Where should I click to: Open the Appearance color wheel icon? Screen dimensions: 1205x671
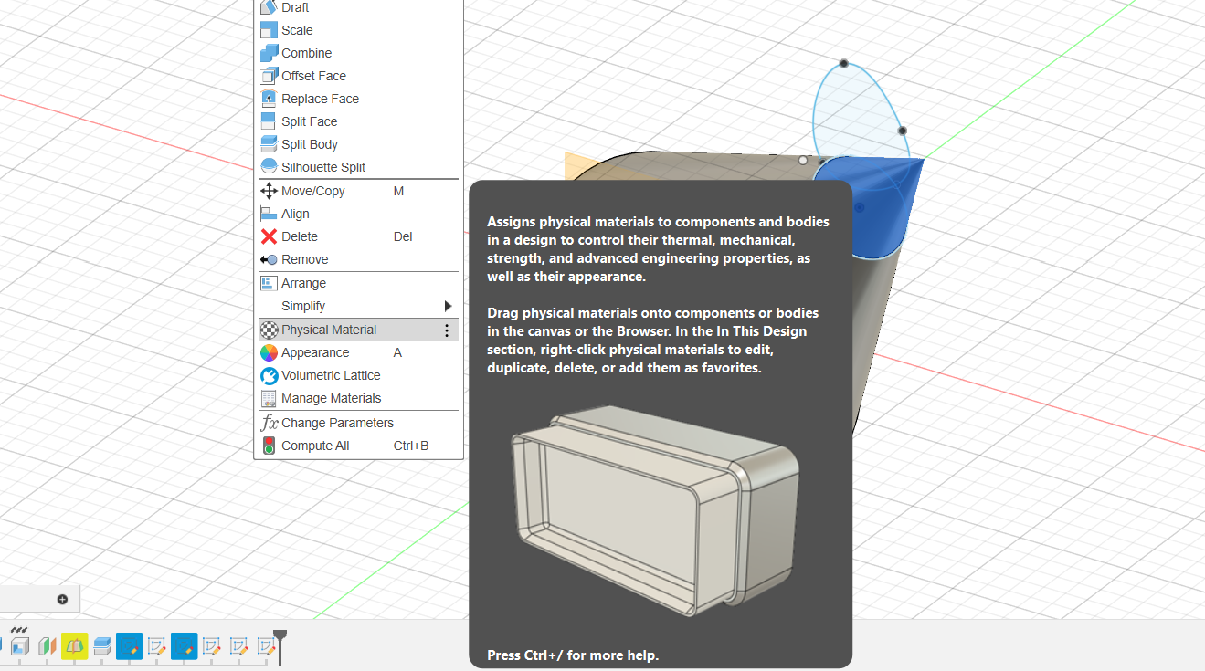click(269, 352)
